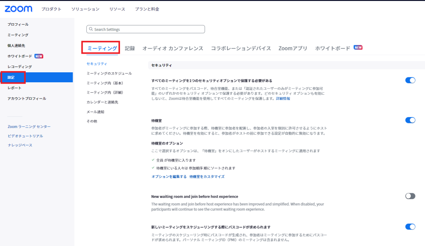Open the ソリューション menu
This screenshot has height=246, width=425.
pos(85,9)
